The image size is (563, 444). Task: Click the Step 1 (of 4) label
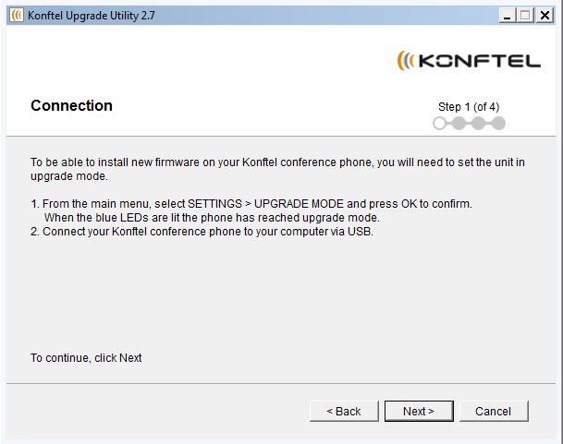[469, 107]
